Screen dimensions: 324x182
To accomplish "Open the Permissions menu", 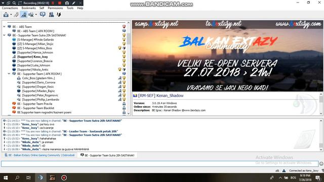I will click(x=55, y=8).
